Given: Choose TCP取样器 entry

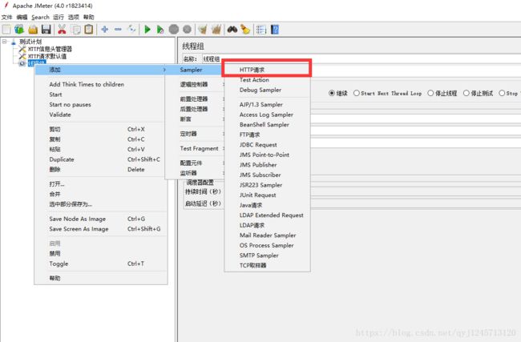Looking at the screenshot, I should pyautogui.click(x=268, y=265).
